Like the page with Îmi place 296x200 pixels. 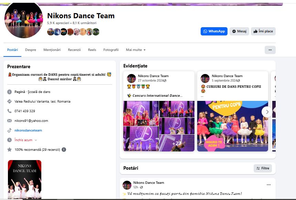pyautogui.click(x=263, y=31)
